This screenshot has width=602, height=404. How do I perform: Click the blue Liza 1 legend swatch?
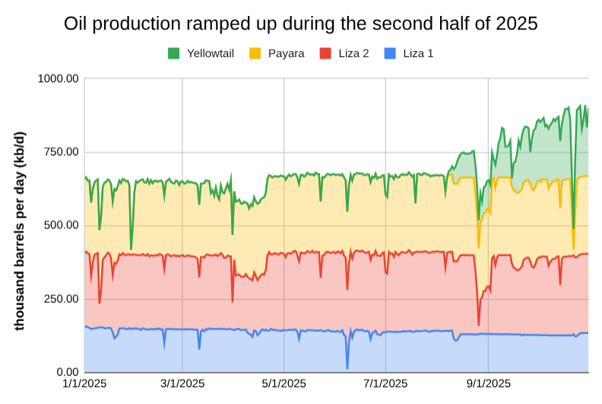(390, 53)
